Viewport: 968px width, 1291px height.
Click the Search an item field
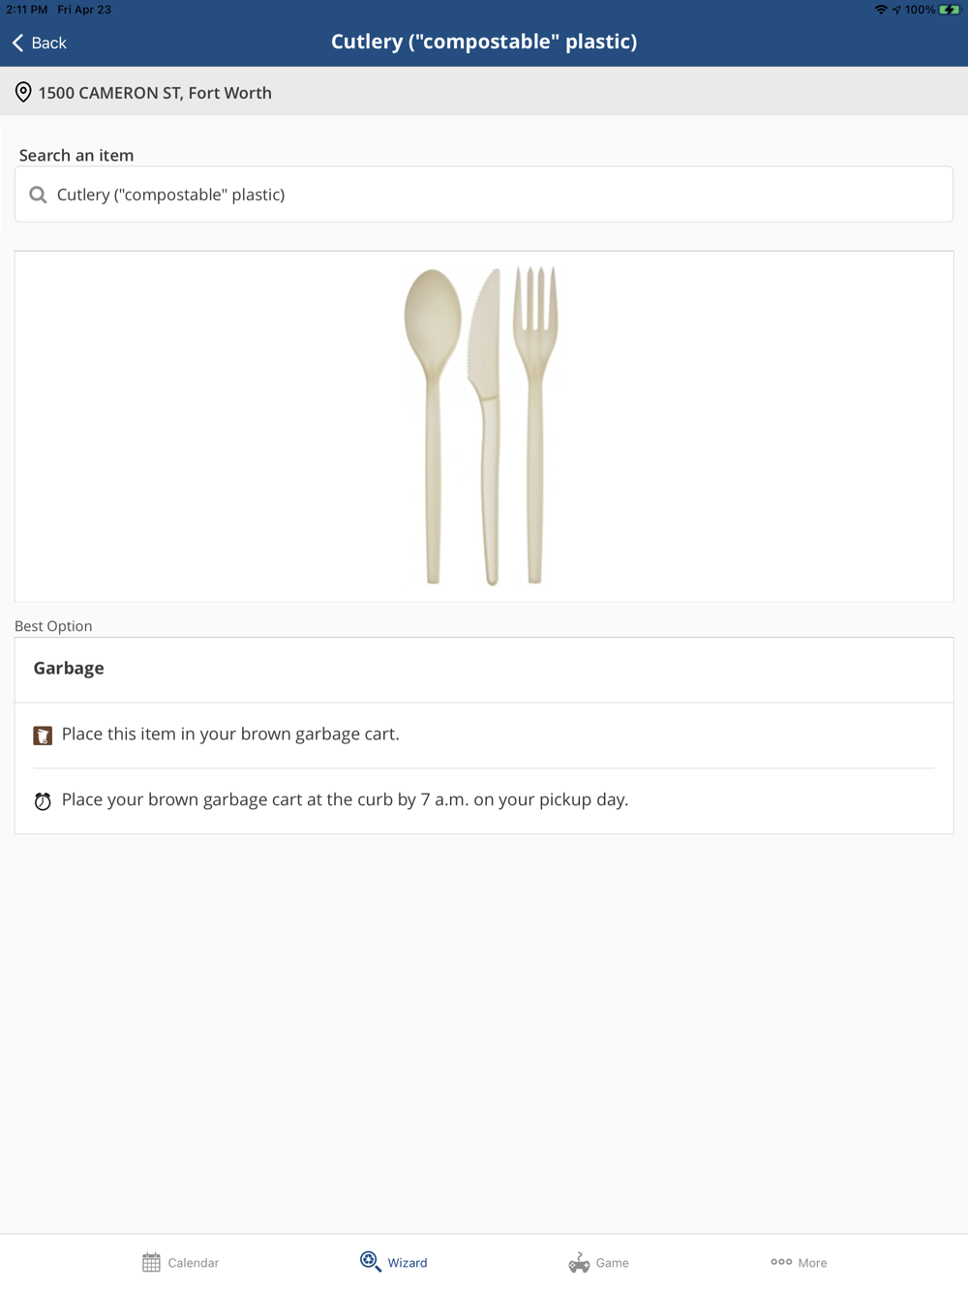pyautogui.click(x=484, y=195)
